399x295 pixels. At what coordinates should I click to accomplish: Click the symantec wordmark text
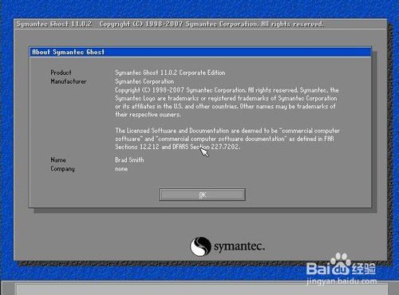[239, 246]
